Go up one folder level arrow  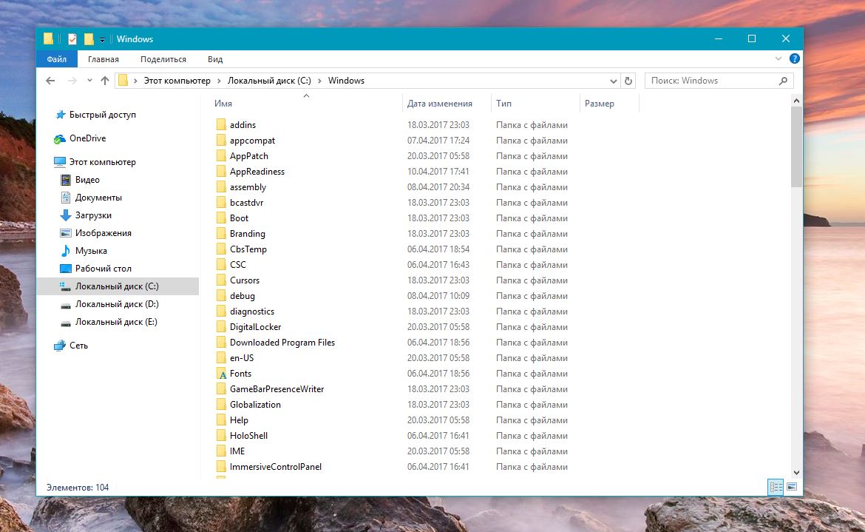pos(105,81)
